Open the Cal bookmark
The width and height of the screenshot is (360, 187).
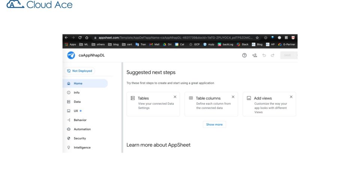coord(180,45)
